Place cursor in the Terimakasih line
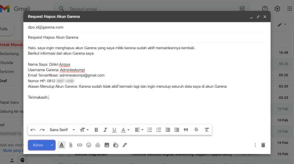Screen dimensions: 294x164 point(38,97)
